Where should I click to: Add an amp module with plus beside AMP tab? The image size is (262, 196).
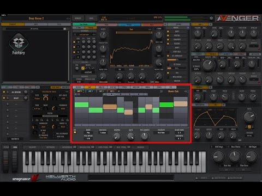tap(211, 24)
